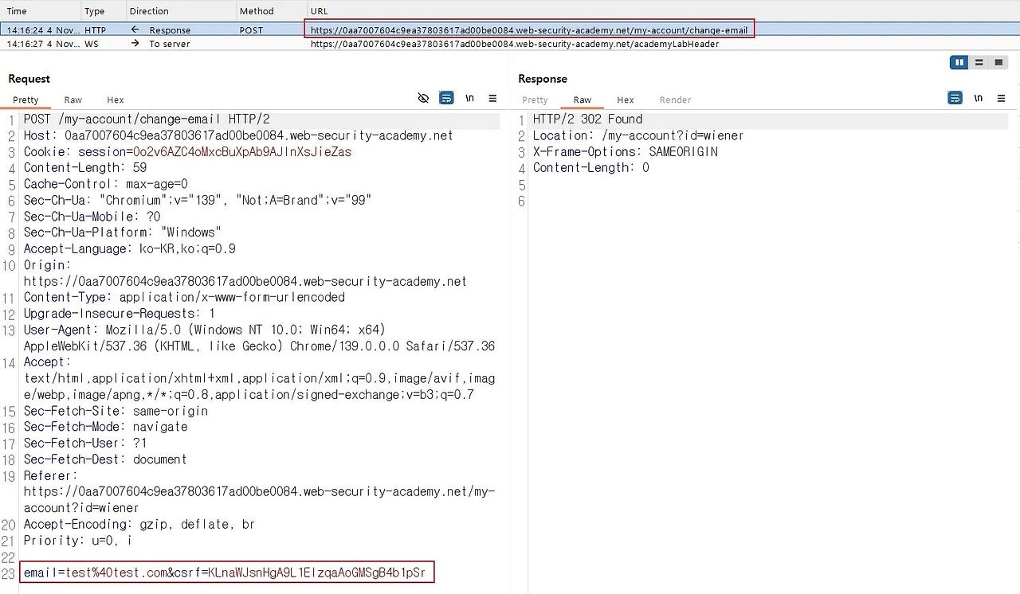Switch Response view to Raw tab

pos(583,100)
